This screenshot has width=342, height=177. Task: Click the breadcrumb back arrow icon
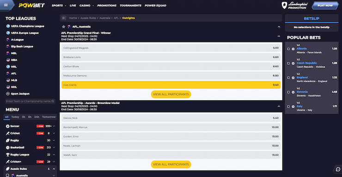click(64, 18)
